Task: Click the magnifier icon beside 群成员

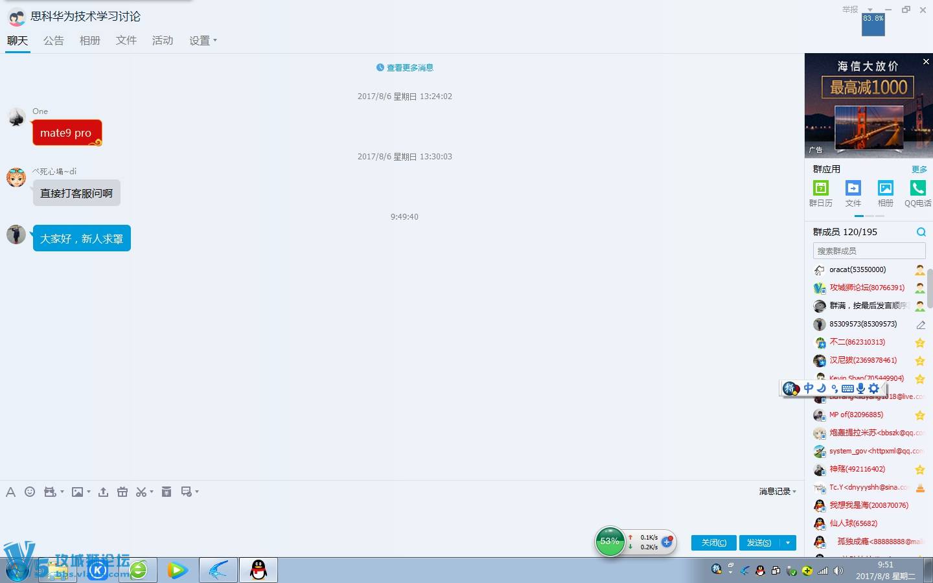Action: tap(921, 232)
